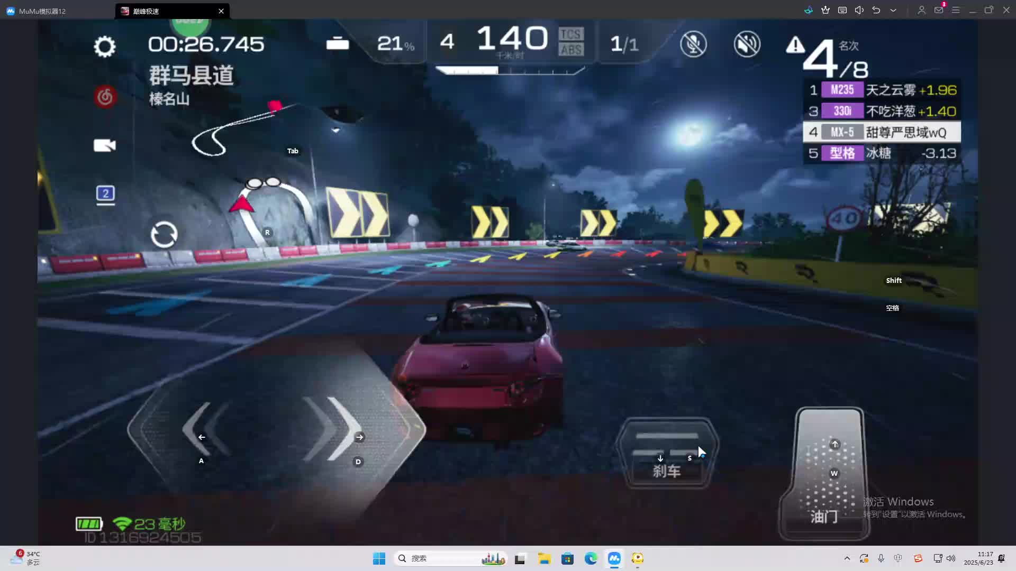Toggle the muted microphone button

(x=693, y=44)
